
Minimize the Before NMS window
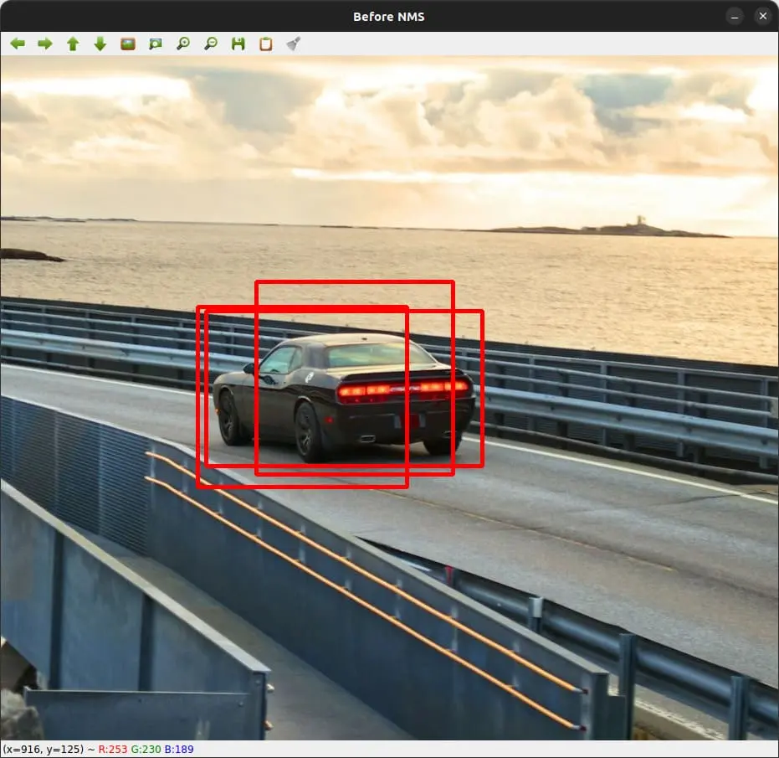[734, 16]
